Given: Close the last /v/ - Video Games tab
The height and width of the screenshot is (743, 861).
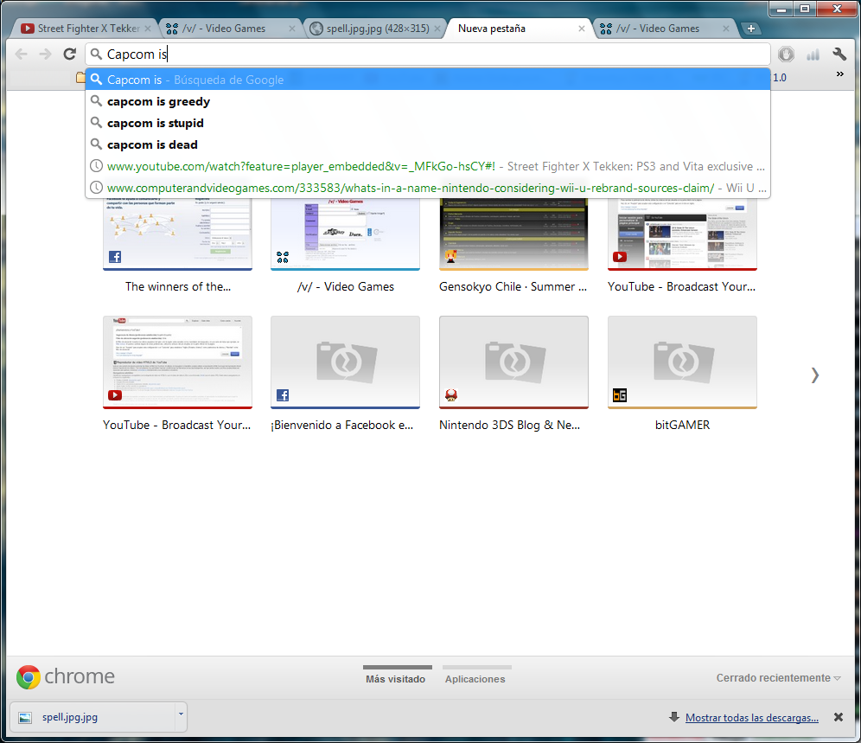Looking at the screenshot, I should (x=726, y=29).
